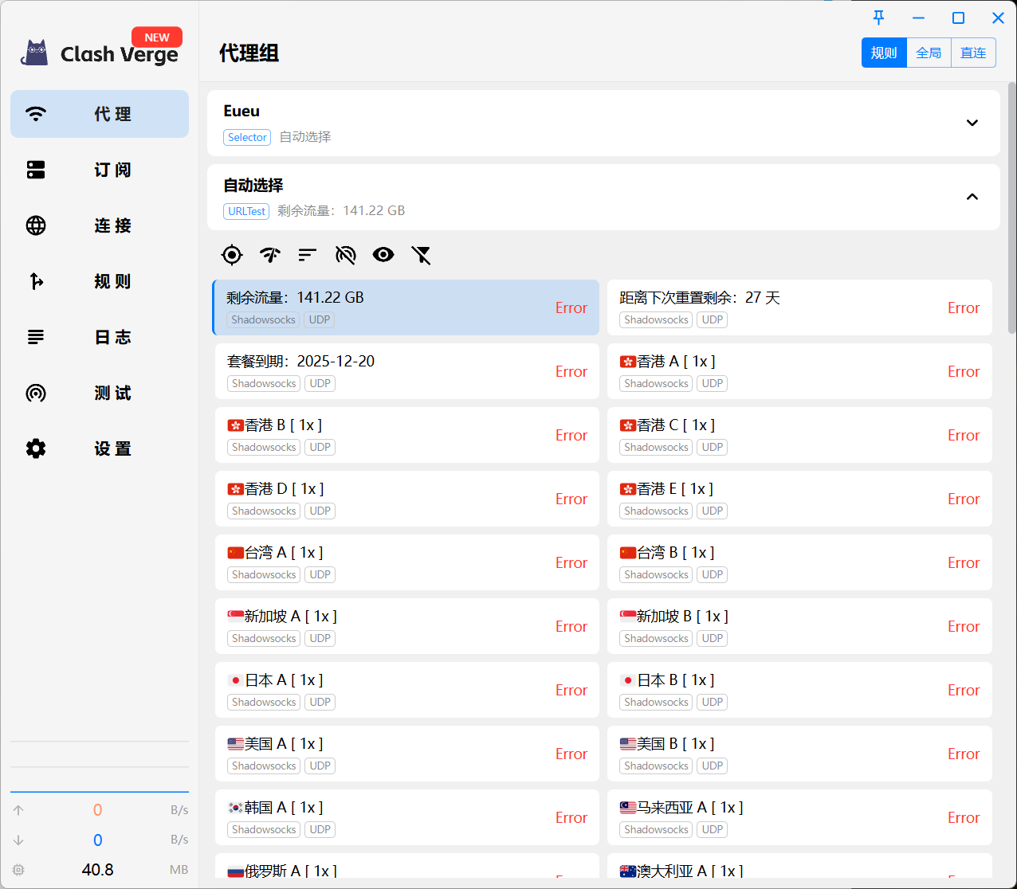The height and width of the screenshot is (889, 1017).
Task: Switch to 全局 global mode
Action: click(x=929, y=53)
